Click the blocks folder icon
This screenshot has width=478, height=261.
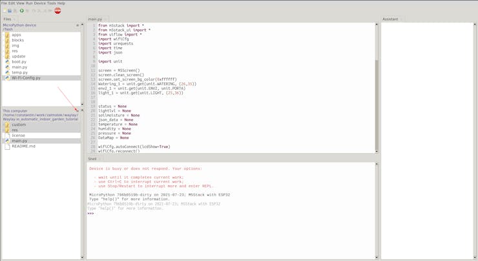click(7, 40)
